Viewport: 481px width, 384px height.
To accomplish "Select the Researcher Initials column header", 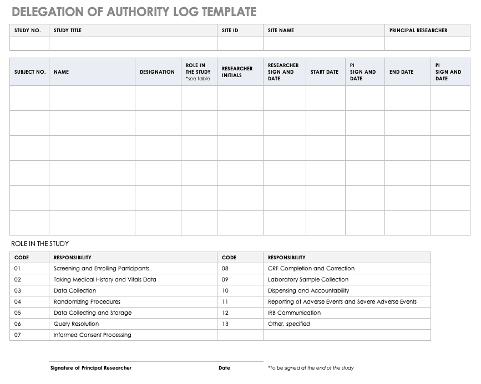I will (x=237, y=72).
